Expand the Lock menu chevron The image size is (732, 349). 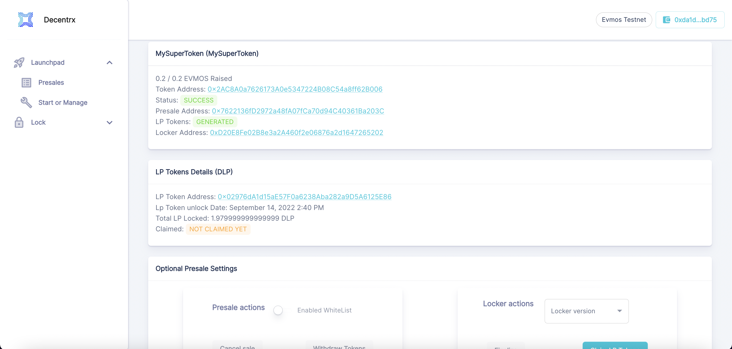tap(109, 123)
